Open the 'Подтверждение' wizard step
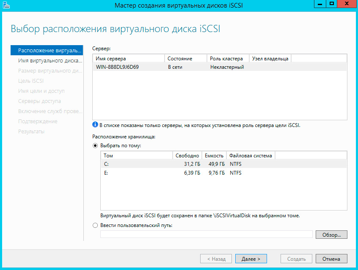This screenshot has width=358, height=270. pos(38,121)
